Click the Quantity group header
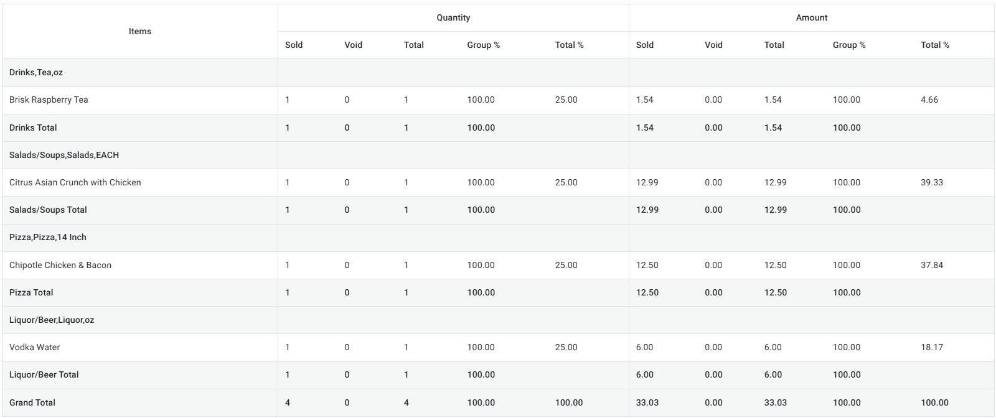996x418 pixels. (x=453, y=17)
